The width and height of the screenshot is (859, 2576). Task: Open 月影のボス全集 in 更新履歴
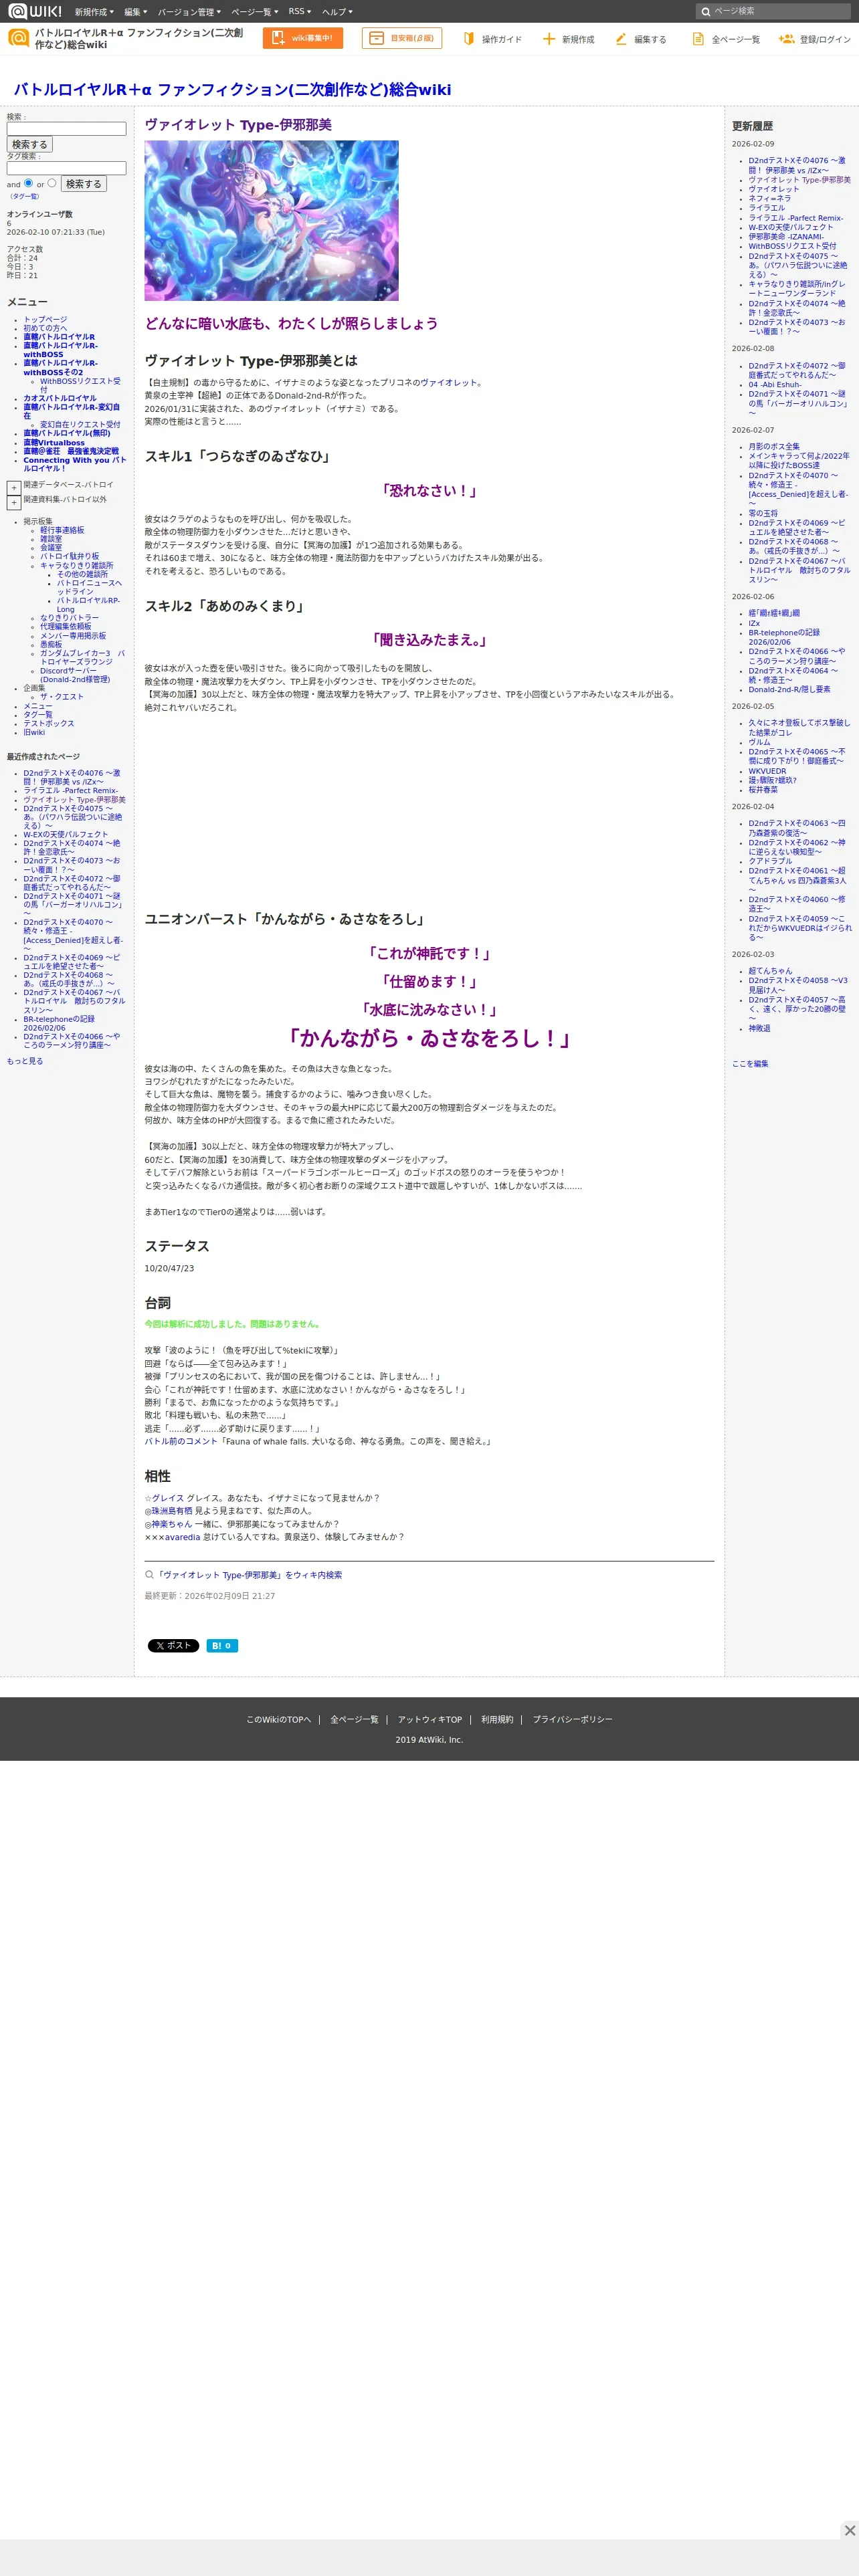[774, 447]
